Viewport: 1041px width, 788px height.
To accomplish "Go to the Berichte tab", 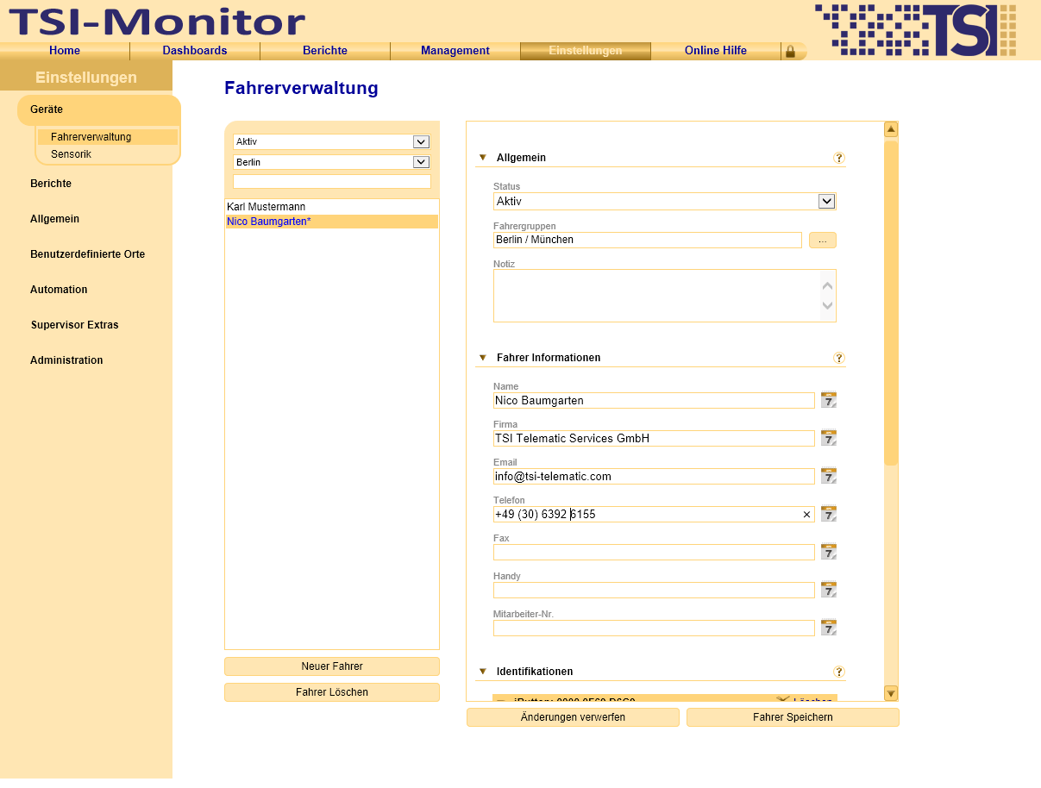I will [x=325, y=51].
